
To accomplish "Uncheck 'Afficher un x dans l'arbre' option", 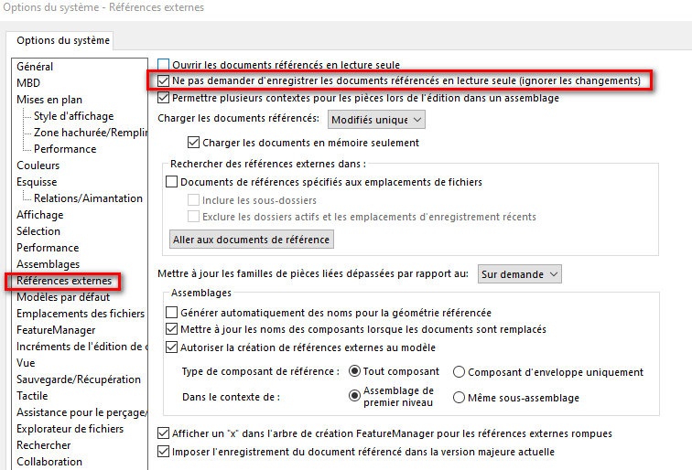I will 164,433.
